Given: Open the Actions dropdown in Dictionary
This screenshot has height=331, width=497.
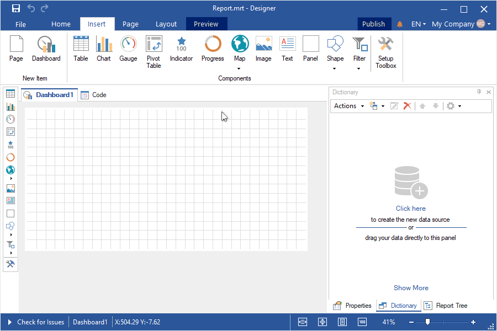Looking at the screenshot, I should coord(349,106).
